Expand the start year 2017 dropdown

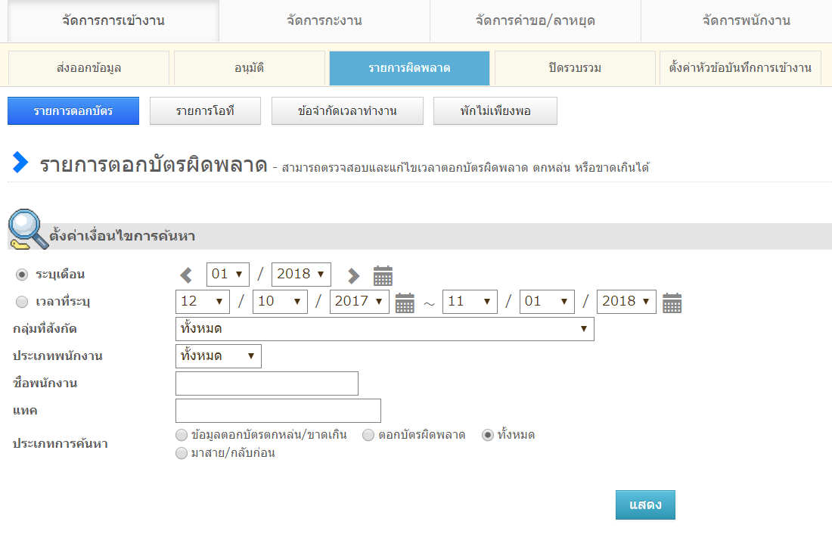(359, 301)
